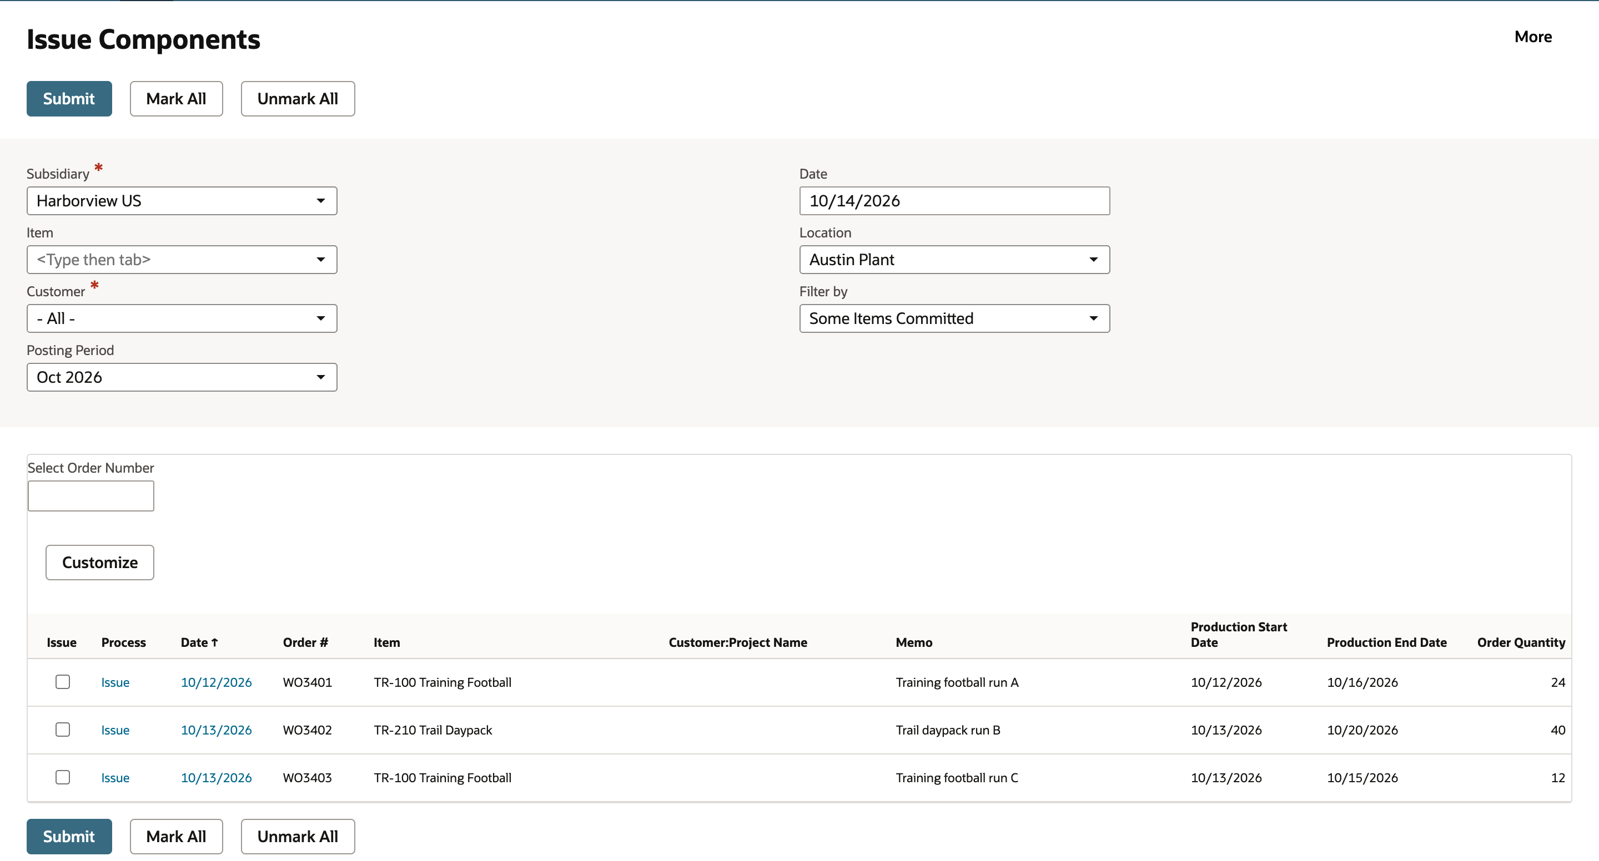Click the Process column header
Screen dimensions: 1599x861
tap(123, 642)
